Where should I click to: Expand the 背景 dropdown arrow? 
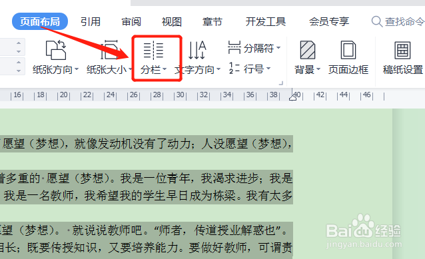point(318,69)
